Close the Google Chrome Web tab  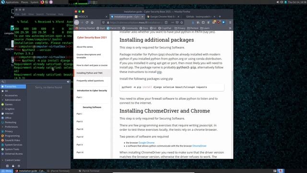179,17
